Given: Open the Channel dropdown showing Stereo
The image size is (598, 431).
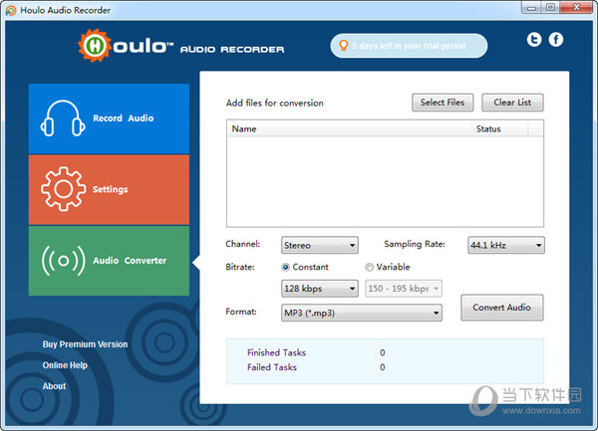Looking at the screenshot, I should [x=320, y=245].
